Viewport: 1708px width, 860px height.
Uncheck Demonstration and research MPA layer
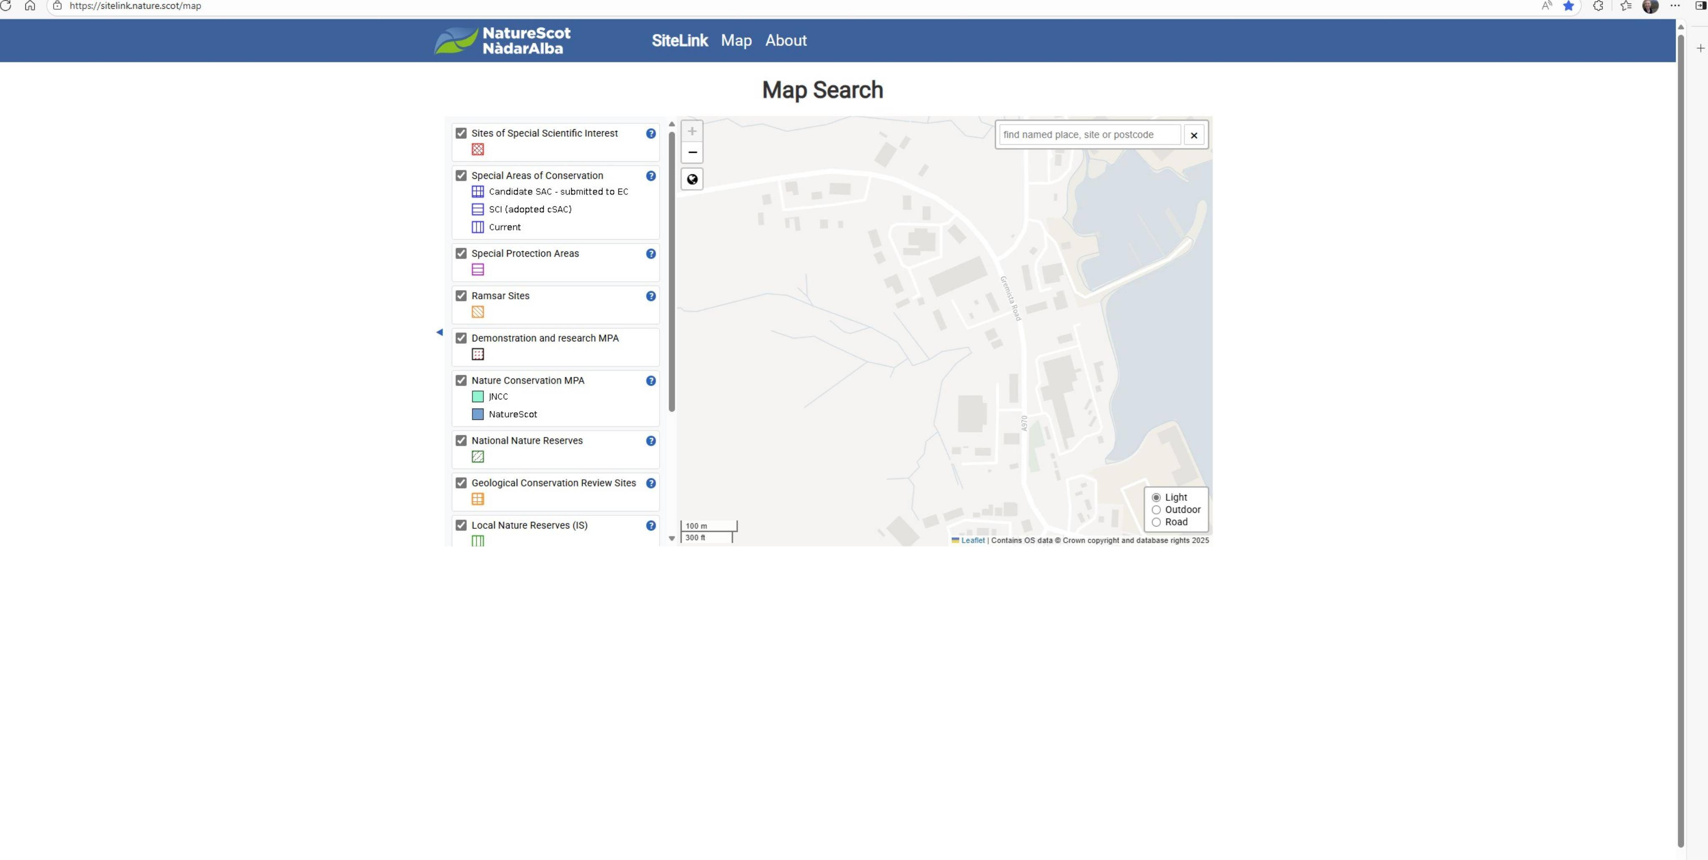[461, 338]
